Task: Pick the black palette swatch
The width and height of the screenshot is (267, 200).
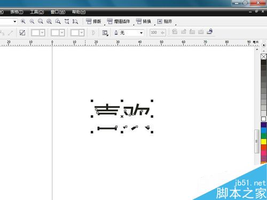Action: pos(264,62)
